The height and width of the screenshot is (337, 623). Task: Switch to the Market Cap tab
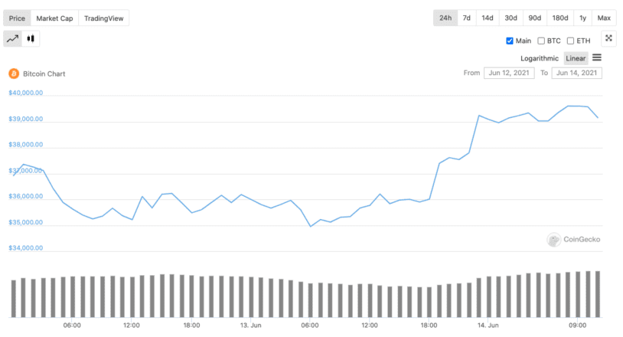[x=54, y=18]
